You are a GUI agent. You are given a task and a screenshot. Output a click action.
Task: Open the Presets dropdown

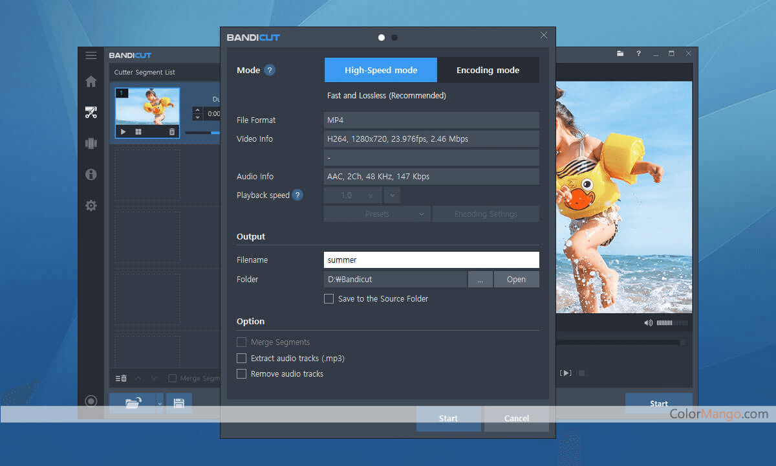pos(376,214)
